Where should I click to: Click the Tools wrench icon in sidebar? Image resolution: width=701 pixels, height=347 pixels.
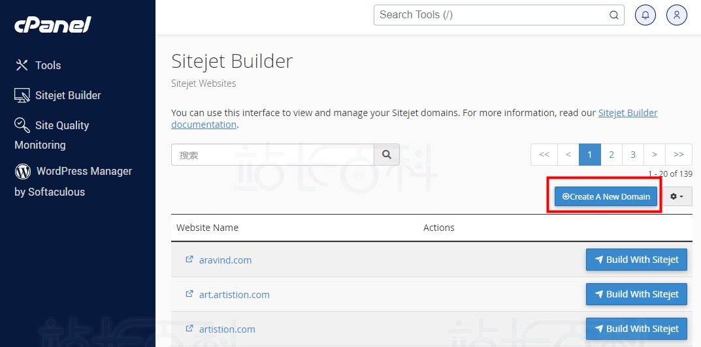[x=22, y=65]
